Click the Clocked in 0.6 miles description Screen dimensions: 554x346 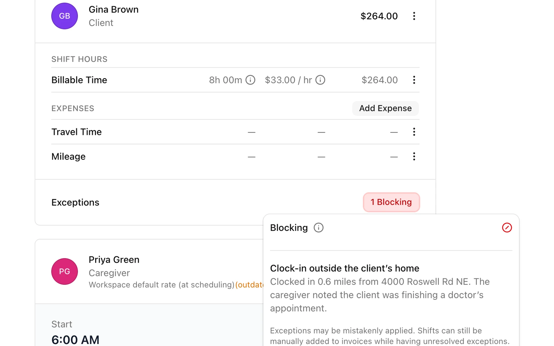(x=380, y=295)
